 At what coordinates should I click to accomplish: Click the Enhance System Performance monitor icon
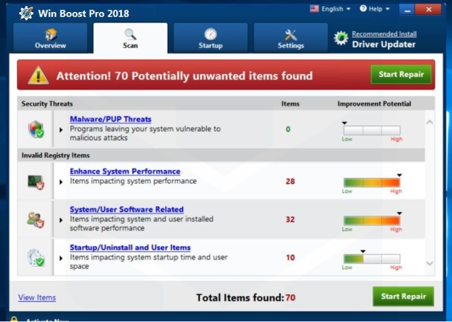point(36,182)
